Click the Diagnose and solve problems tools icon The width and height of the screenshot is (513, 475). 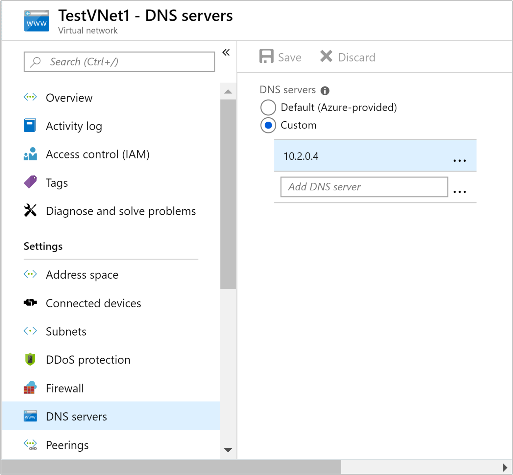pyautogui.click(x=30, y=210)
